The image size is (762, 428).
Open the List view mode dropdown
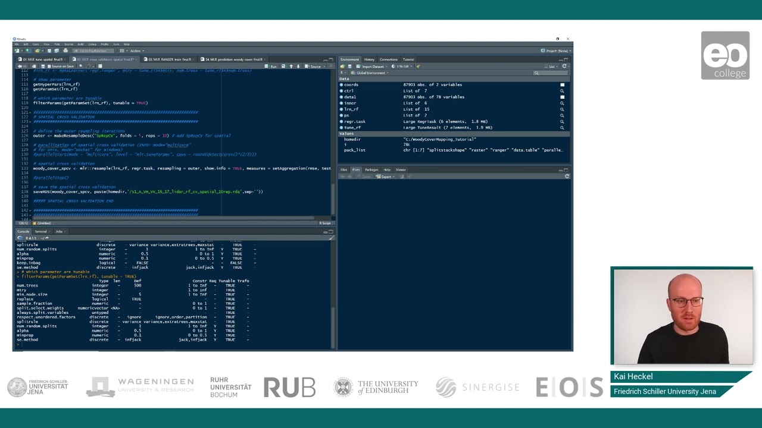click(551, 66)
